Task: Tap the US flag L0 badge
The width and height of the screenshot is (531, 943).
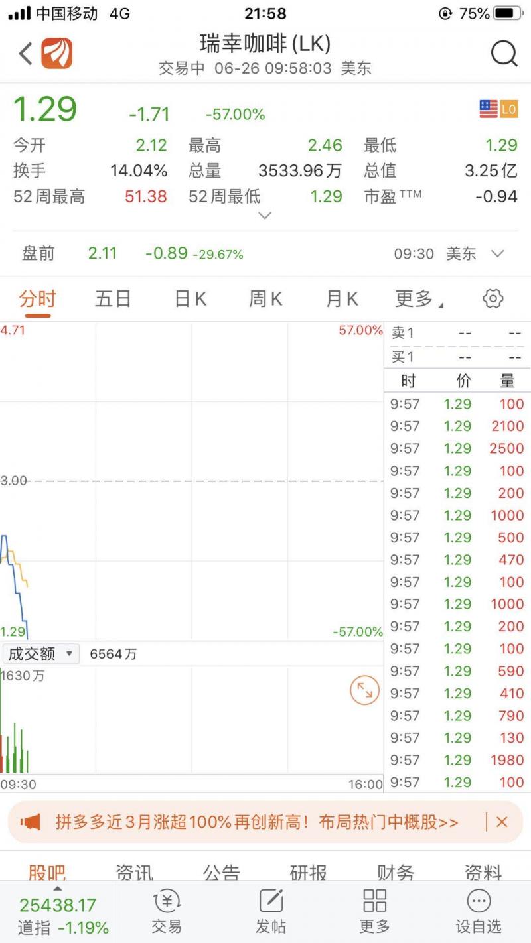Action: (x=498, y=109)
